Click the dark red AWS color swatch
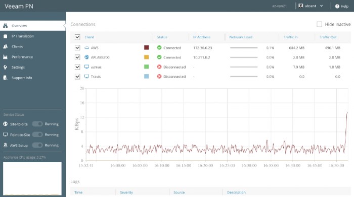 146,47
